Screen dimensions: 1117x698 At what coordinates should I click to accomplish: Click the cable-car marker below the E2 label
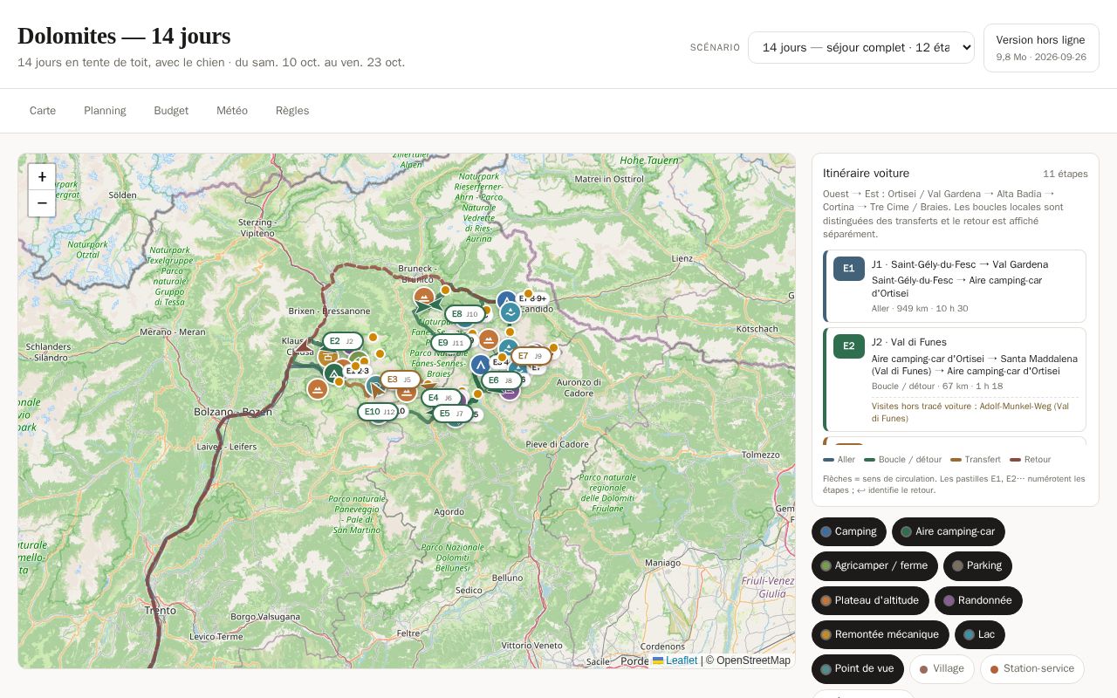click(x=327, y=358)
